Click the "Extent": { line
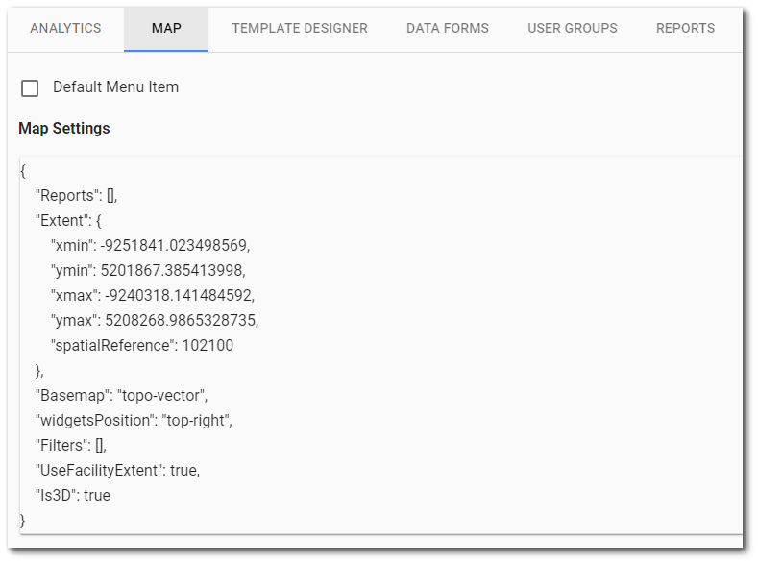This screenshot has width=758, height=563. coord(68,221)
